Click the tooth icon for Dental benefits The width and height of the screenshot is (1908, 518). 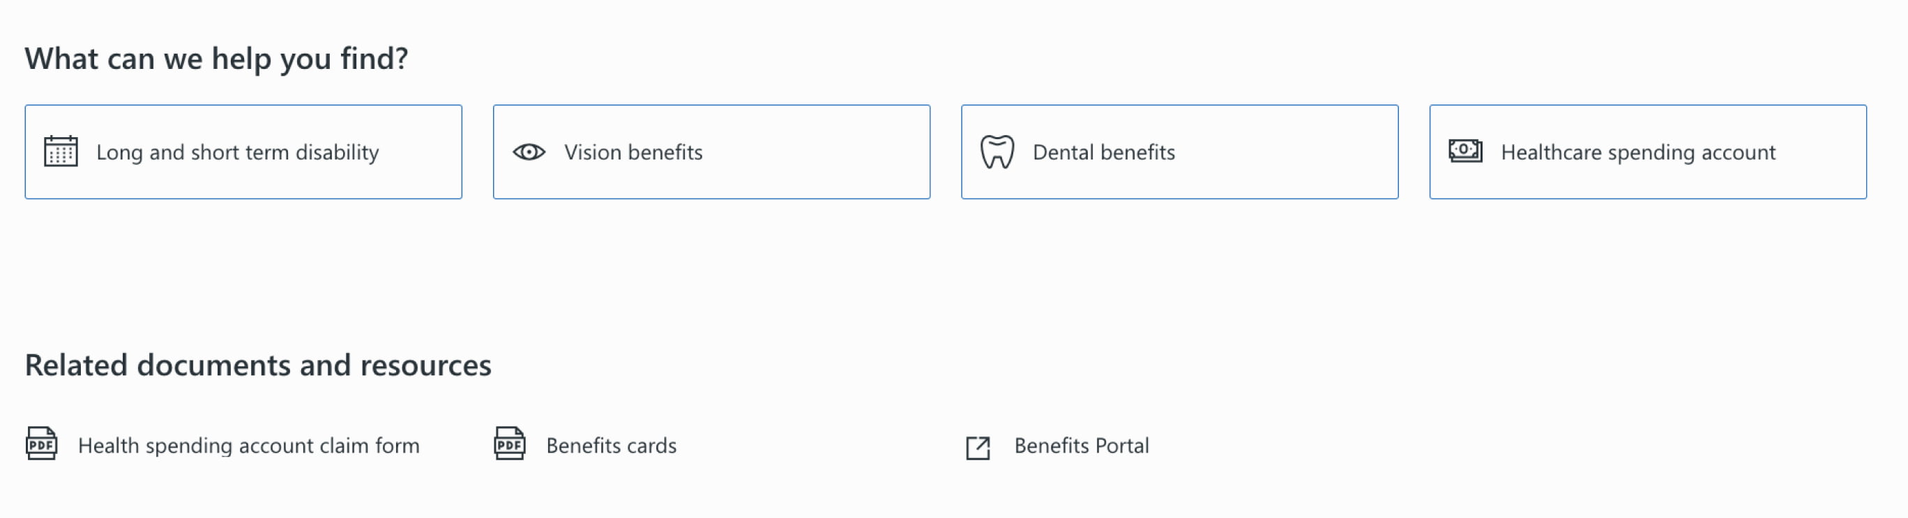click(997, 152)
